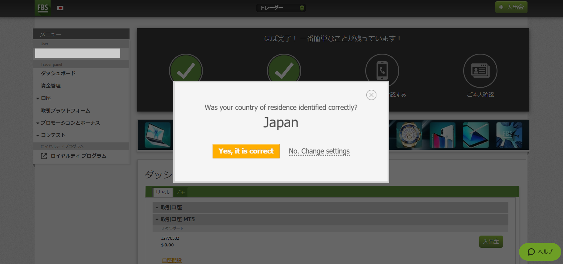Confirm with Yes, it is correct
The image size is (563, 264).
tap(246, 151)
